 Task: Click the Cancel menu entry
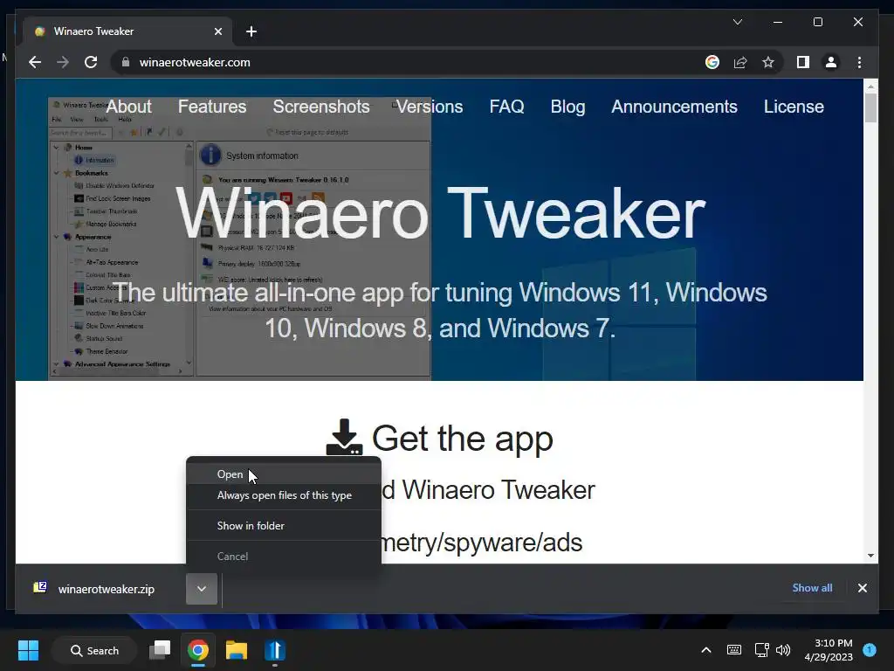(x=284, y=557)
